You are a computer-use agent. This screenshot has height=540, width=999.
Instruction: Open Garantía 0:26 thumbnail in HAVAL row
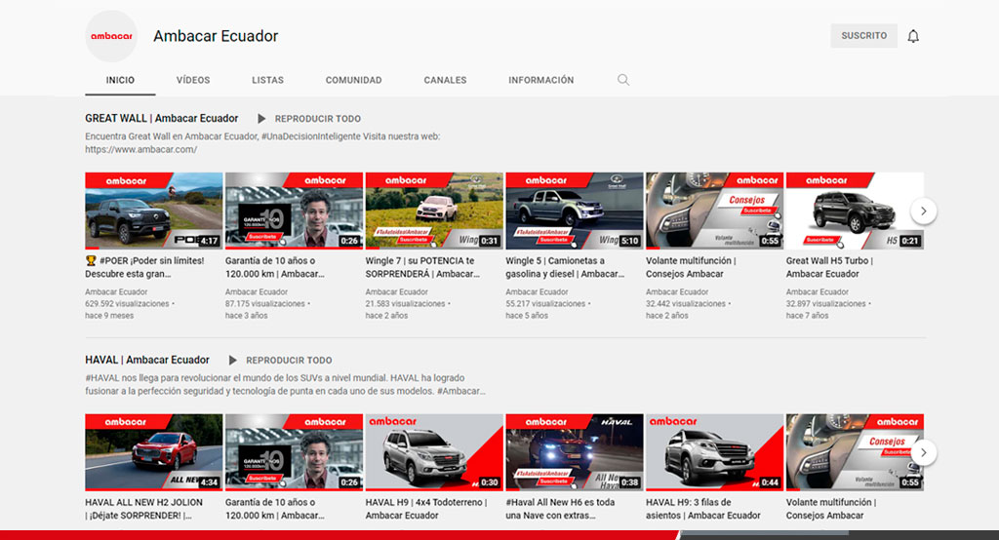click(x=295, y=452)
